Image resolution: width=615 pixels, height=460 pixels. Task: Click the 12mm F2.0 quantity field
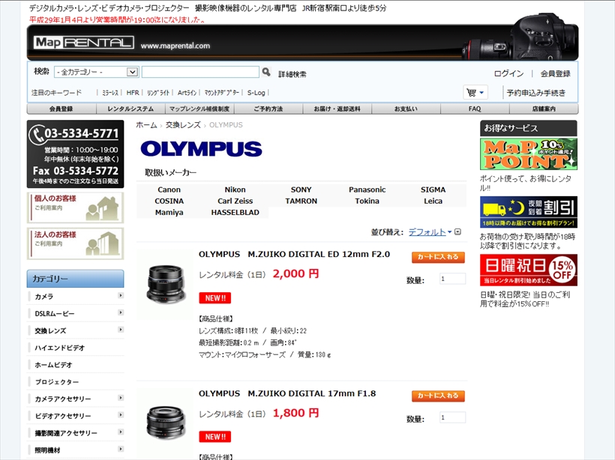452,279
